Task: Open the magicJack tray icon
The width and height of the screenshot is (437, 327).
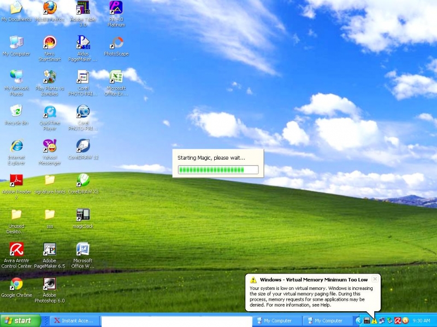Action: click(x=367, y=320)
